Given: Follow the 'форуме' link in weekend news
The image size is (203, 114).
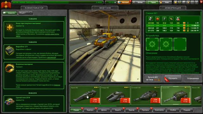Looking at the screenshot, I should click(x=57, y=85).
